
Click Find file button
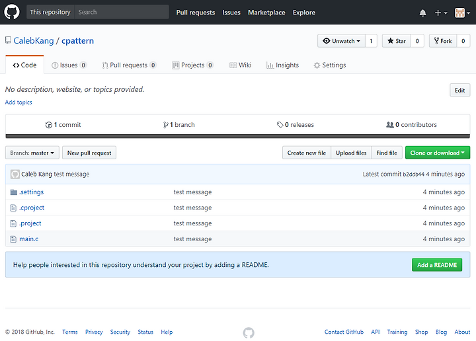coord(387,153)
